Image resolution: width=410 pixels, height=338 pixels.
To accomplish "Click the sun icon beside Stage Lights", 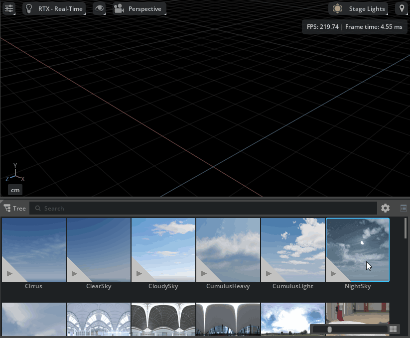I will (x=337, y=8).
